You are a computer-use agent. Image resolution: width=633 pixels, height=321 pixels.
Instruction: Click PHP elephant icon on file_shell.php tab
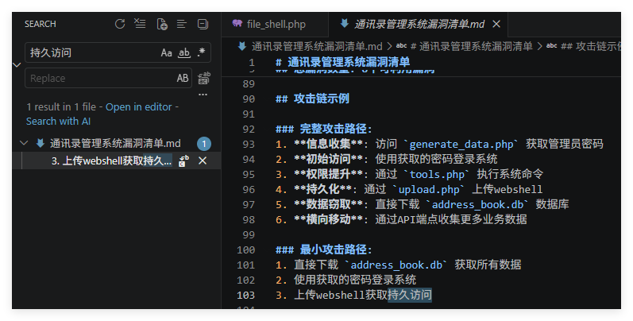click(x=237, y=23)
